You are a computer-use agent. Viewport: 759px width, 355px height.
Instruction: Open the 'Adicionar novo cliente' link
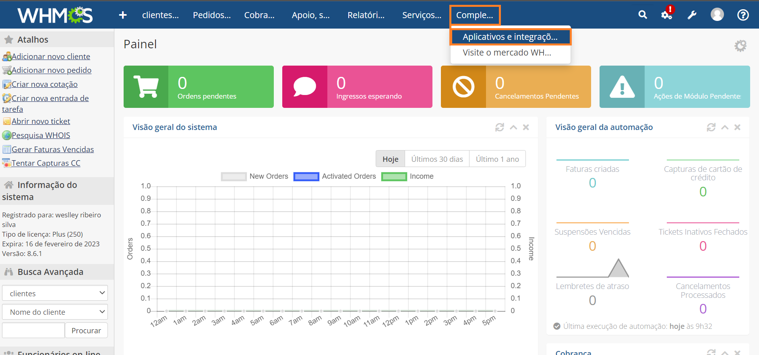click(x=51, y=56)
